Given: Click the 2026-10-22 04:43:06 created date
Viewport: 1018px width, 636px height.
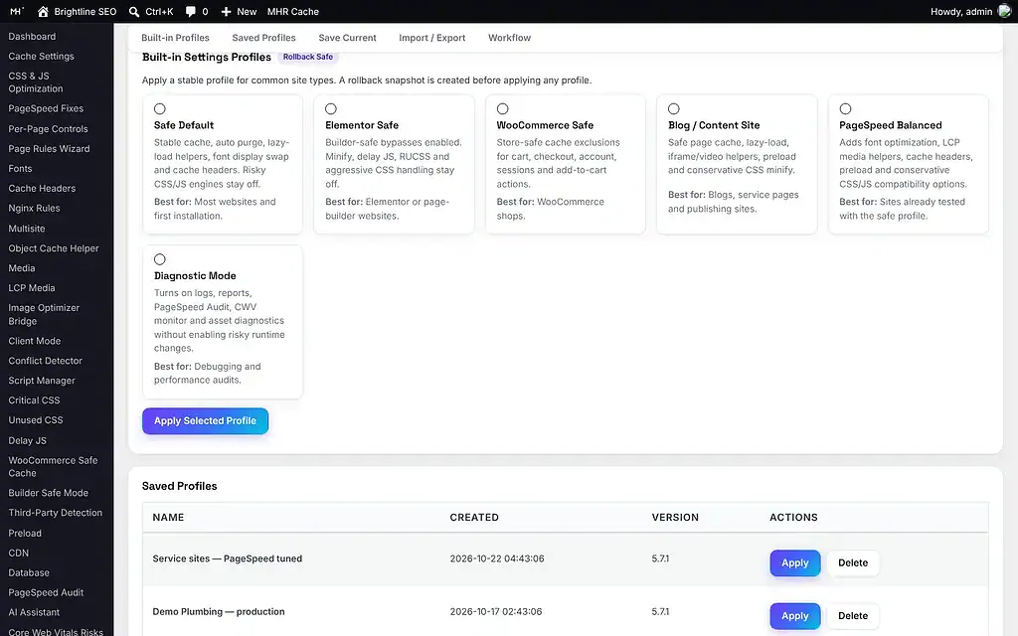Looking at the screenshot, I should (x=497, y=558).
